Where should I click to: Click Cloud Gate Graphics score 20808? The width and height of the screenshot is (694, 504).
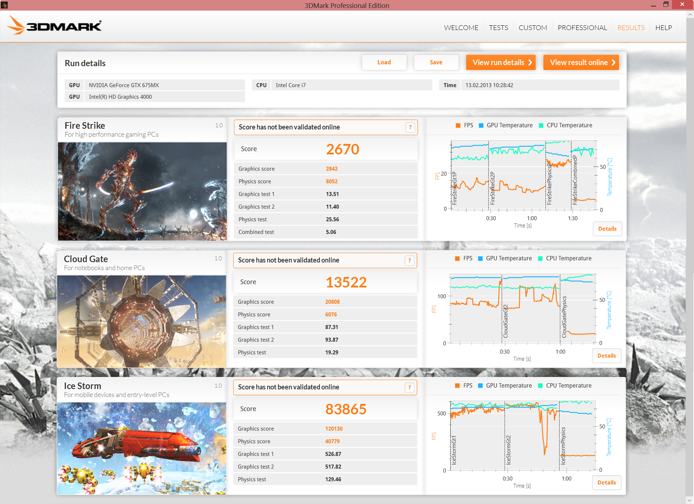(x=332, y=302)
